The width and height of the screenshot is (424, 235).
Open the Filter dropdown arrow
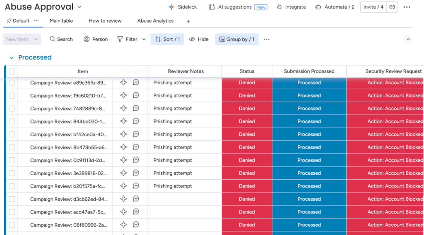144,39
